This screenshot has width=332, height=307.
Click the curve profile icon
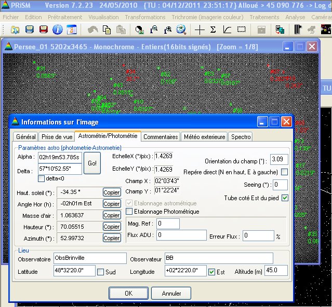[x=227, y=29]
